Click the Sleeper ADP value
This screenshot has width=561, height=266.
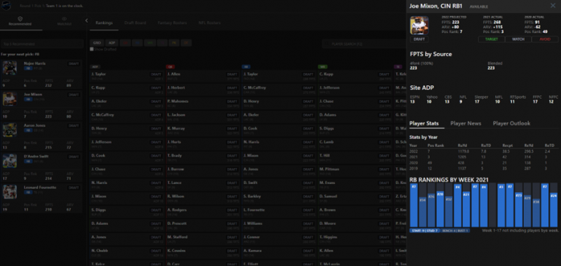click(x=478, y=101)
